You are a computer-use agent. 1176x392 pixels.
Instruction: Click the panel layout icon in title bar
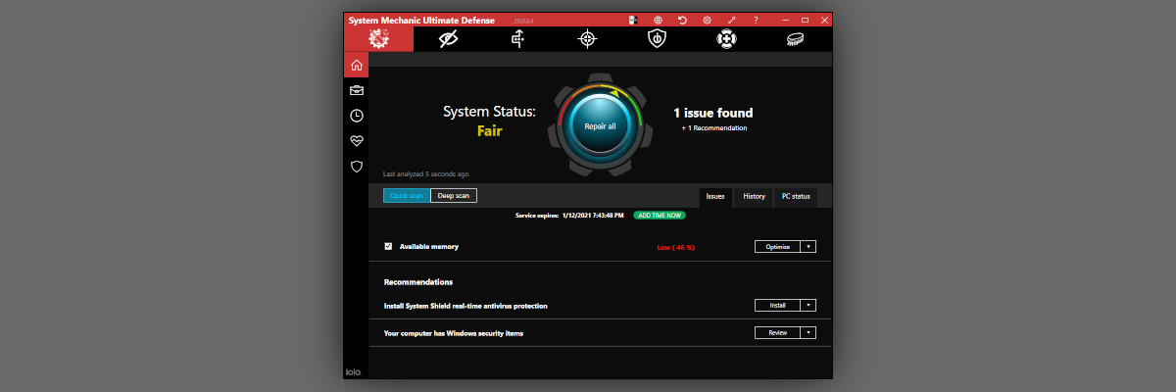point(633,20)
